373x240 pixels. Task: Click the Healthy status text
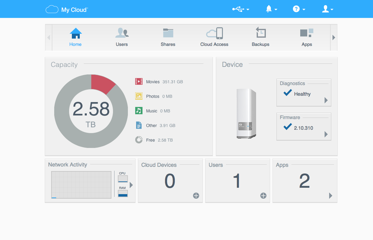pos(302,94)
